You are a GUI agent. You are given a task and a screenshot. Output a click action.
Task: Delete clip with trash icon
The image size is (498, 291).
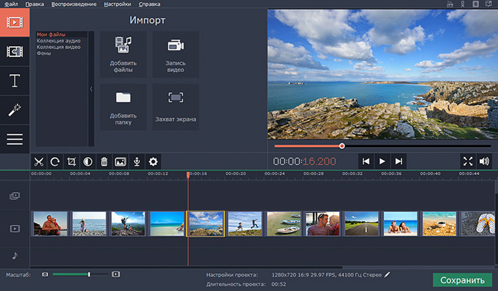pos(104,161)
